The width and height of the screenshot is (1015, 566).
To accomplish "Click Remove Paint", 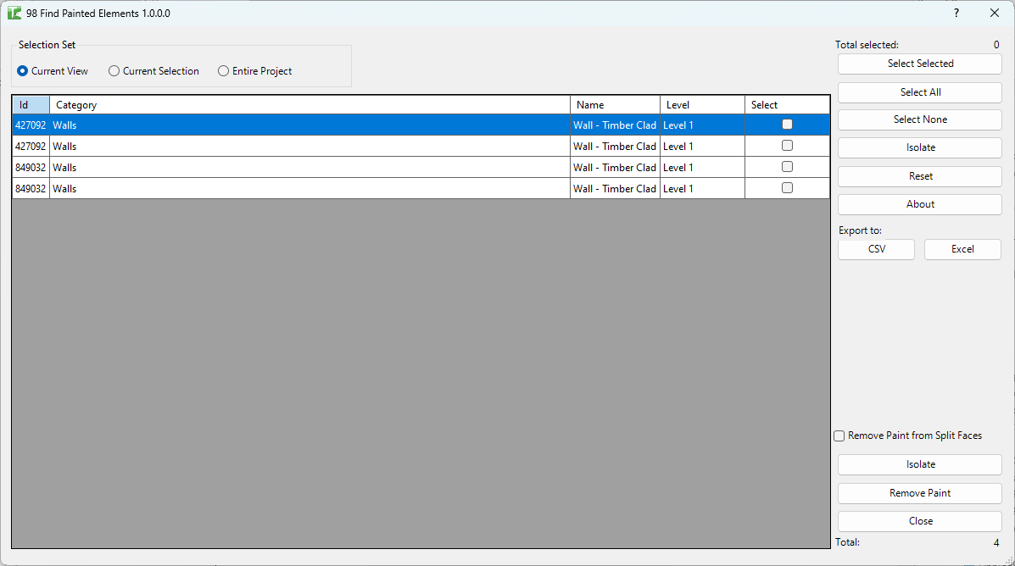I will point(919,492).
